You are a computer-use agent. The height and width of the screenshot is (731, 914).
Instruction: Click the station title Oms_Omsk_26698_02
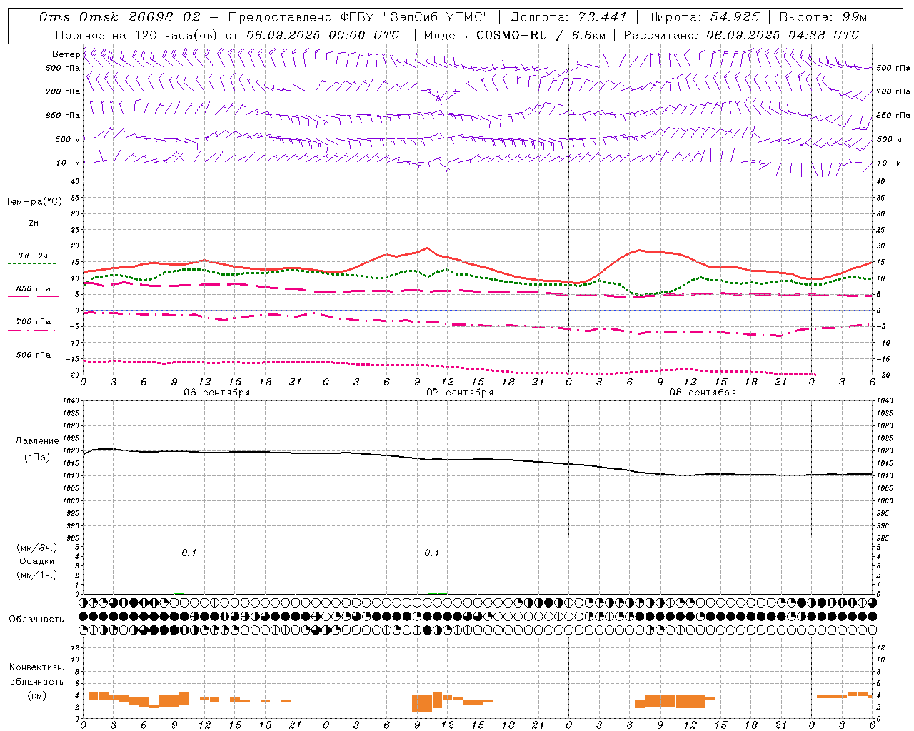pos(120,17)
